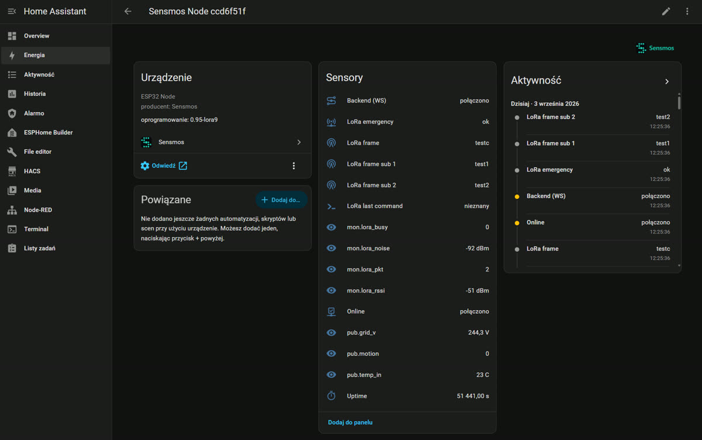Open the Sensmos integration row

pyautogui.click(x=222, y=142)
